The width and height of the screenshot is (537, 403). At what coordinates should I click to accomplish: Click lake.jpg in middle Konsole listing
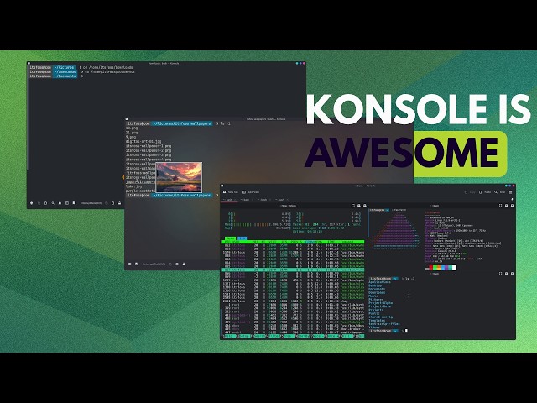click(x=133, y=186)
